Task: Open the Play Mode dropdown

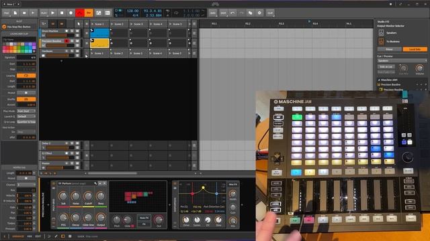Action: pyautogui.click(x=26, y=111)
